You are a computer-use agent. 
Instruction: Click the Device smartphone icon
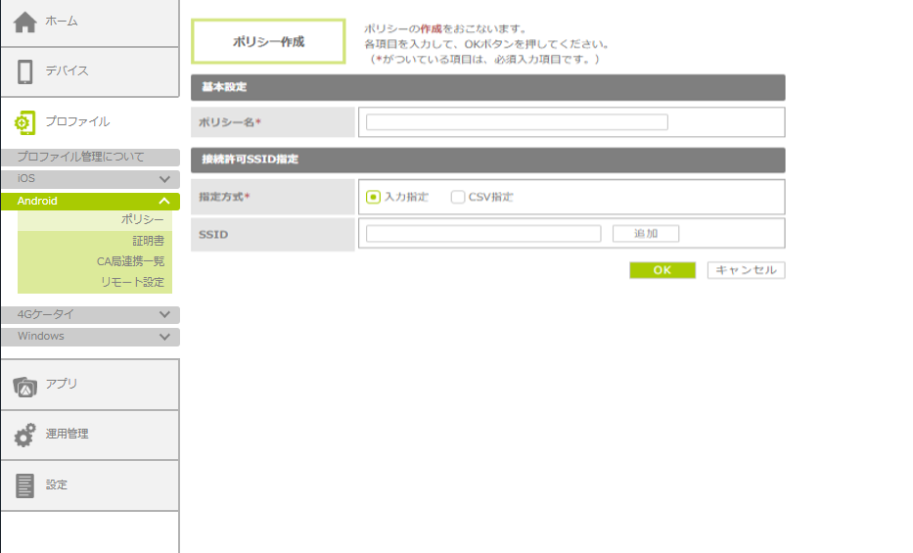25,71
